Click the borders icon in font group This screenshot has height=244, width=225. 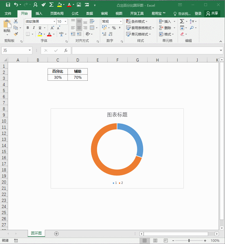[28, 34]
